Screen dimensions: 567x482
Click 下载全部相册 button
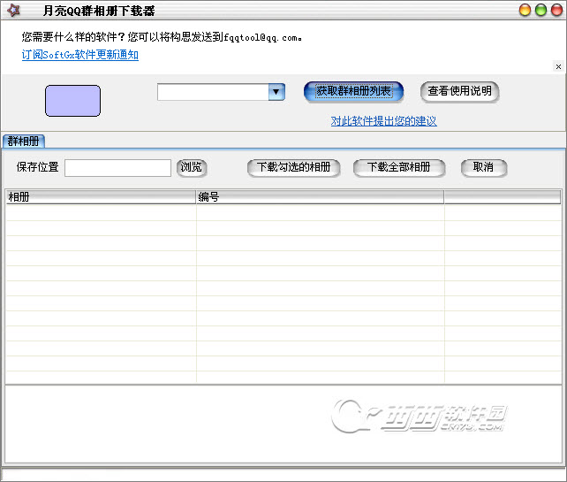coord(399,168)
